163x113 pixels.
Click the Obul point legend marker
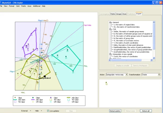tap(15, 98)
